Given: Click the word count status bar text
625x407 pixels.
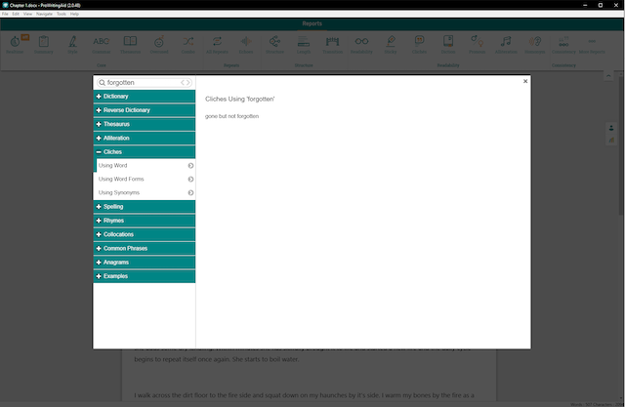Looking at the screenshot, I should 597,404.
